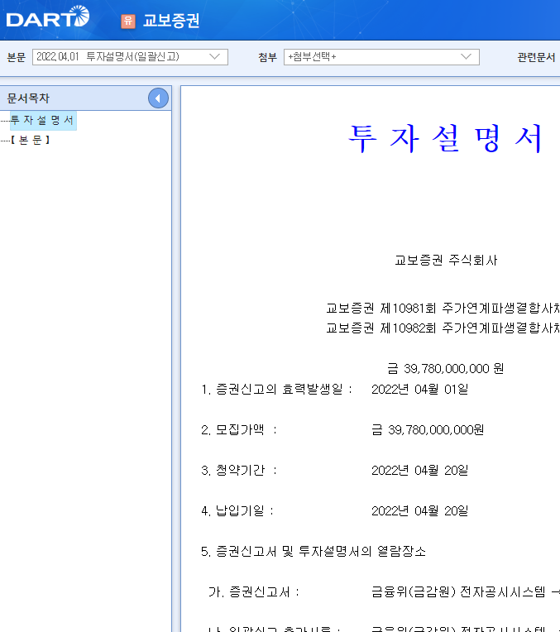Click the 첨부 label beside the dropdown

click(268, 57)
